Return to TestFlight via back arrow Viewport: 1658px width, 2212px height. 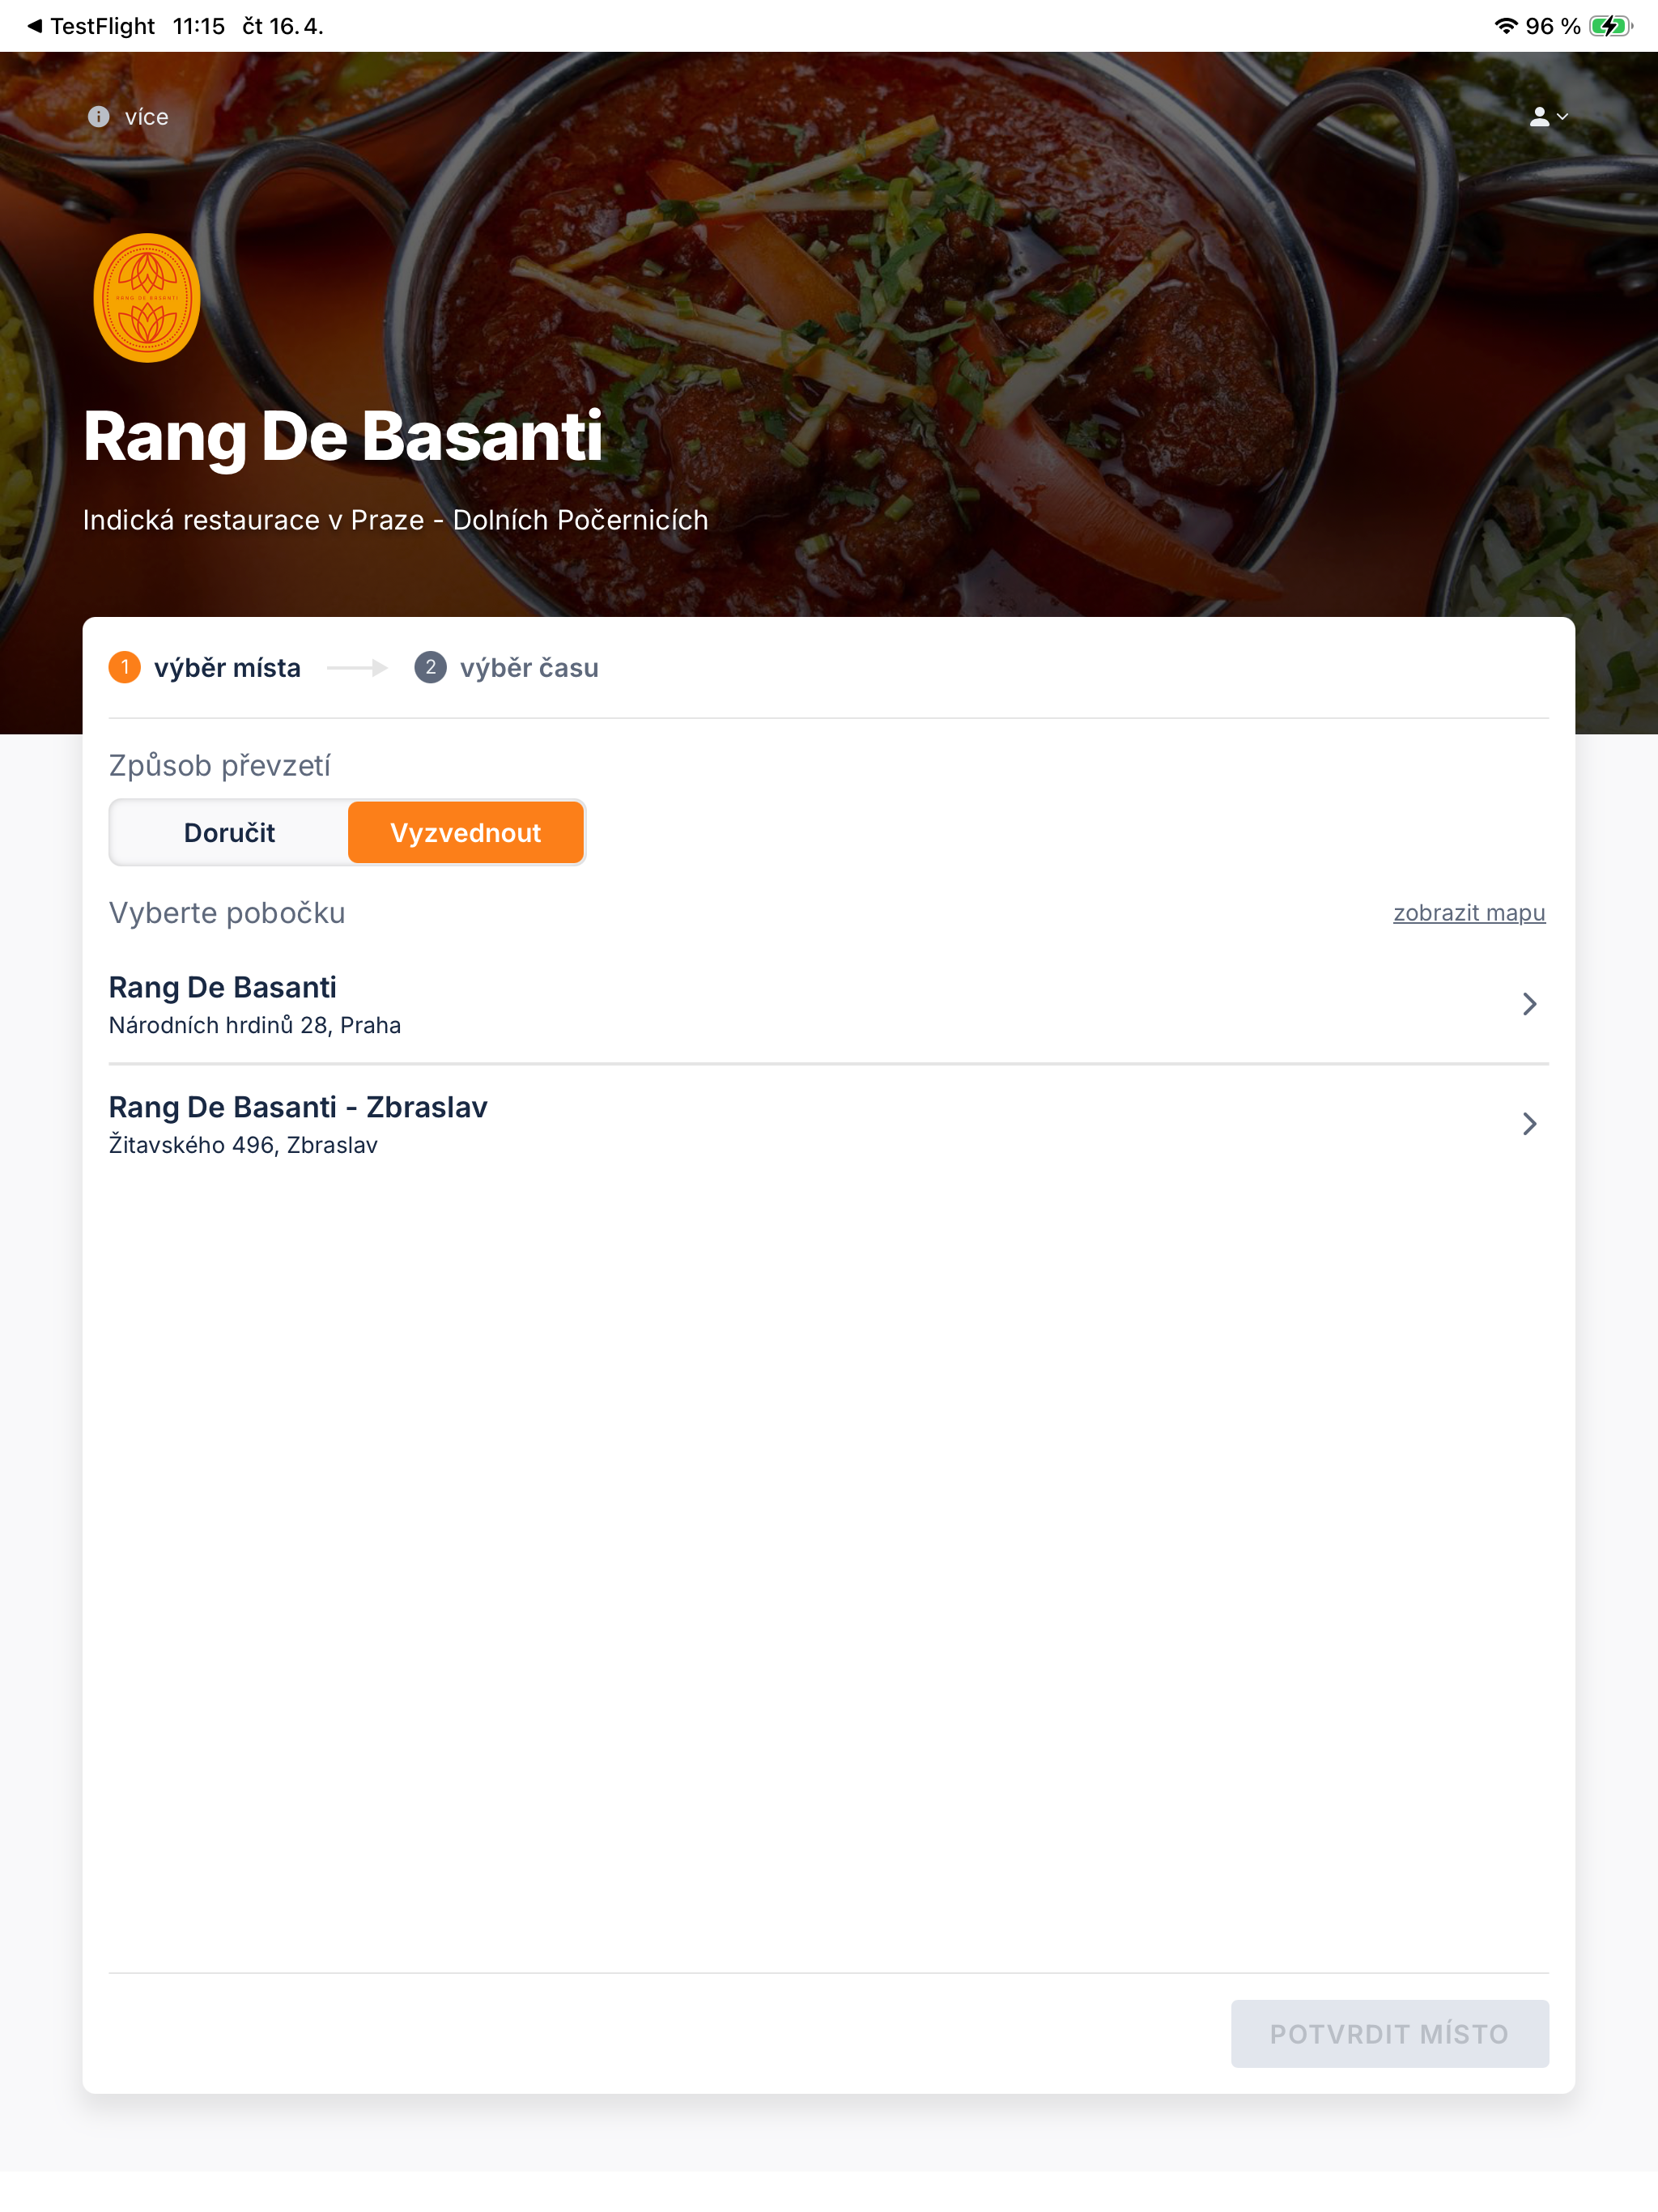click(x=34, y=26)
